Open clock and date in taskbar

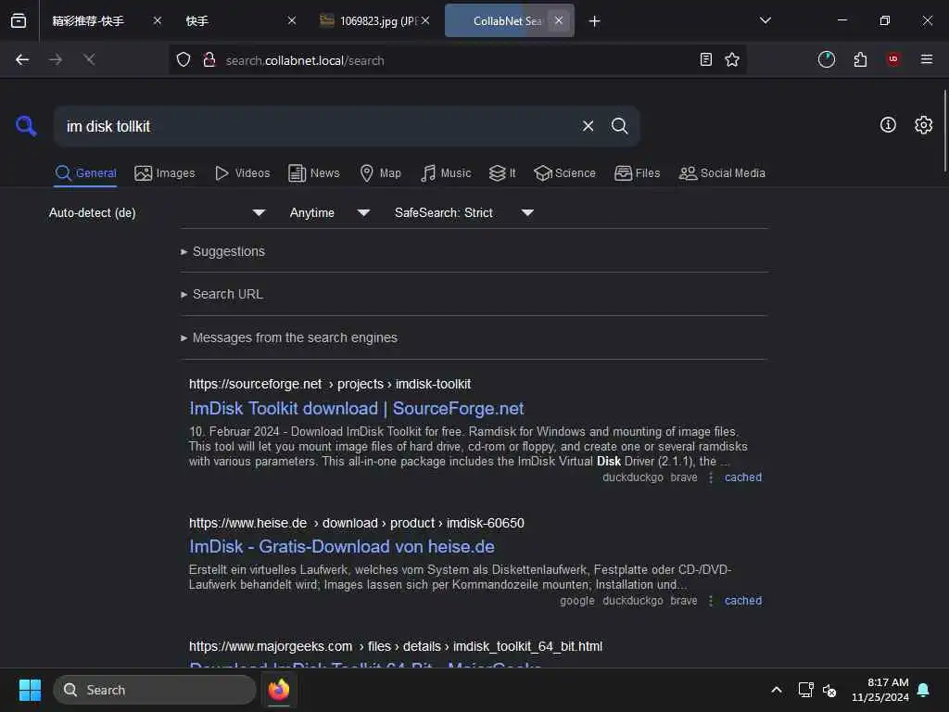pyautogui.click(x=880, y=690)
